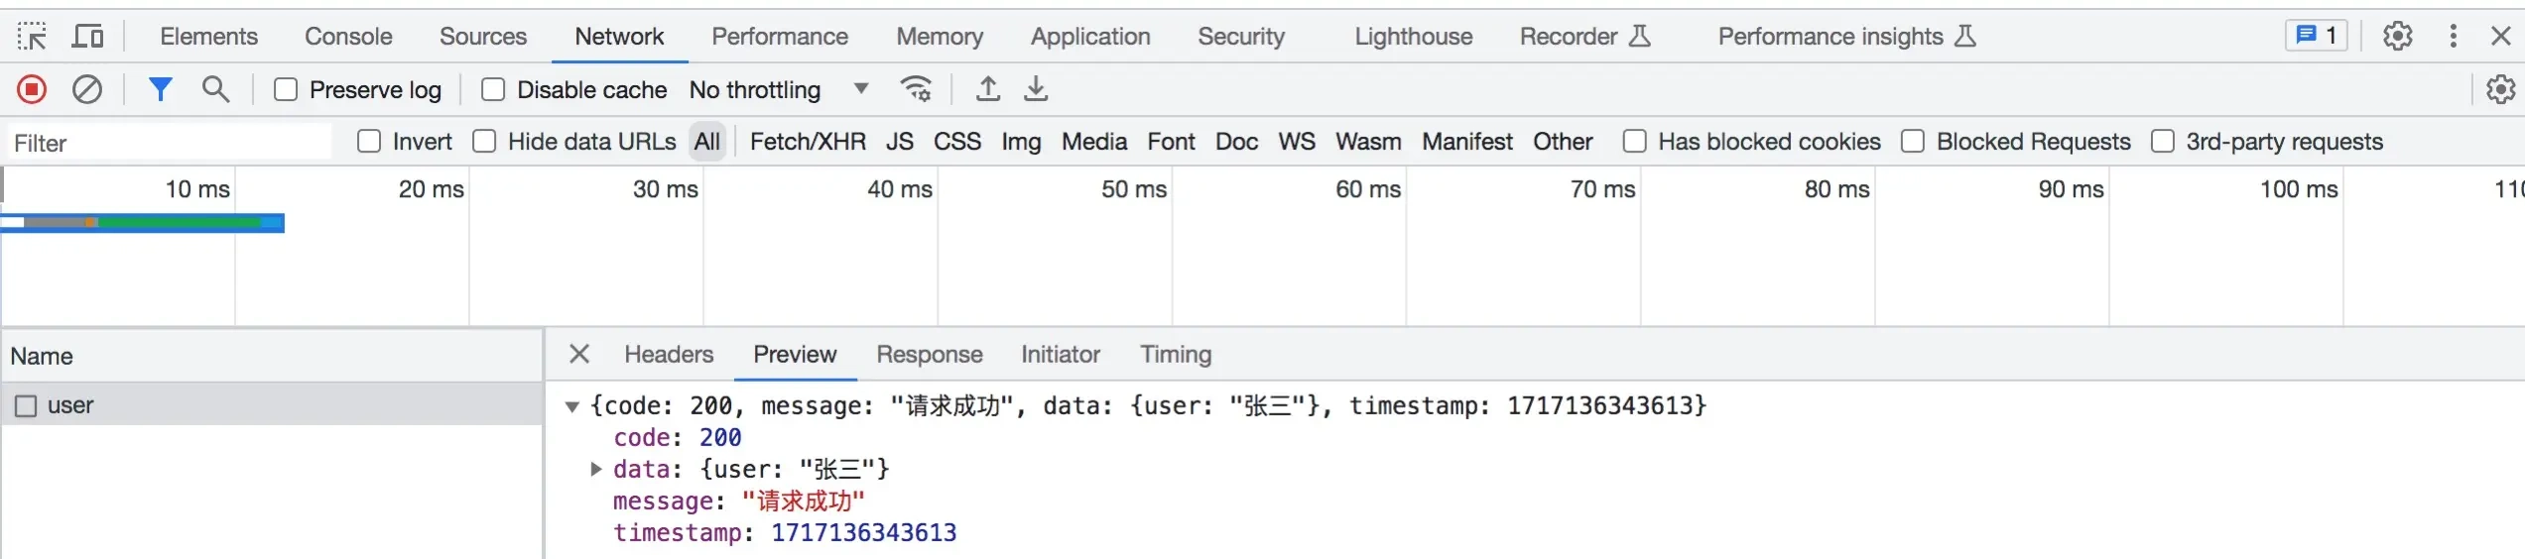Image resolution: width=2525 pixels, height=559 pixels.
Task: Select the inspect element picker icon
Action: click(x=32, y=37)
